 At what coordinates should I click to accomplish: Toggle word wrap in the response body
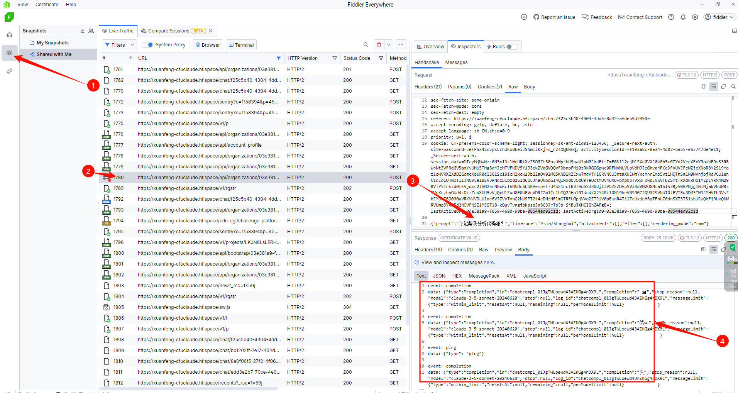click(x=713, y=249)
